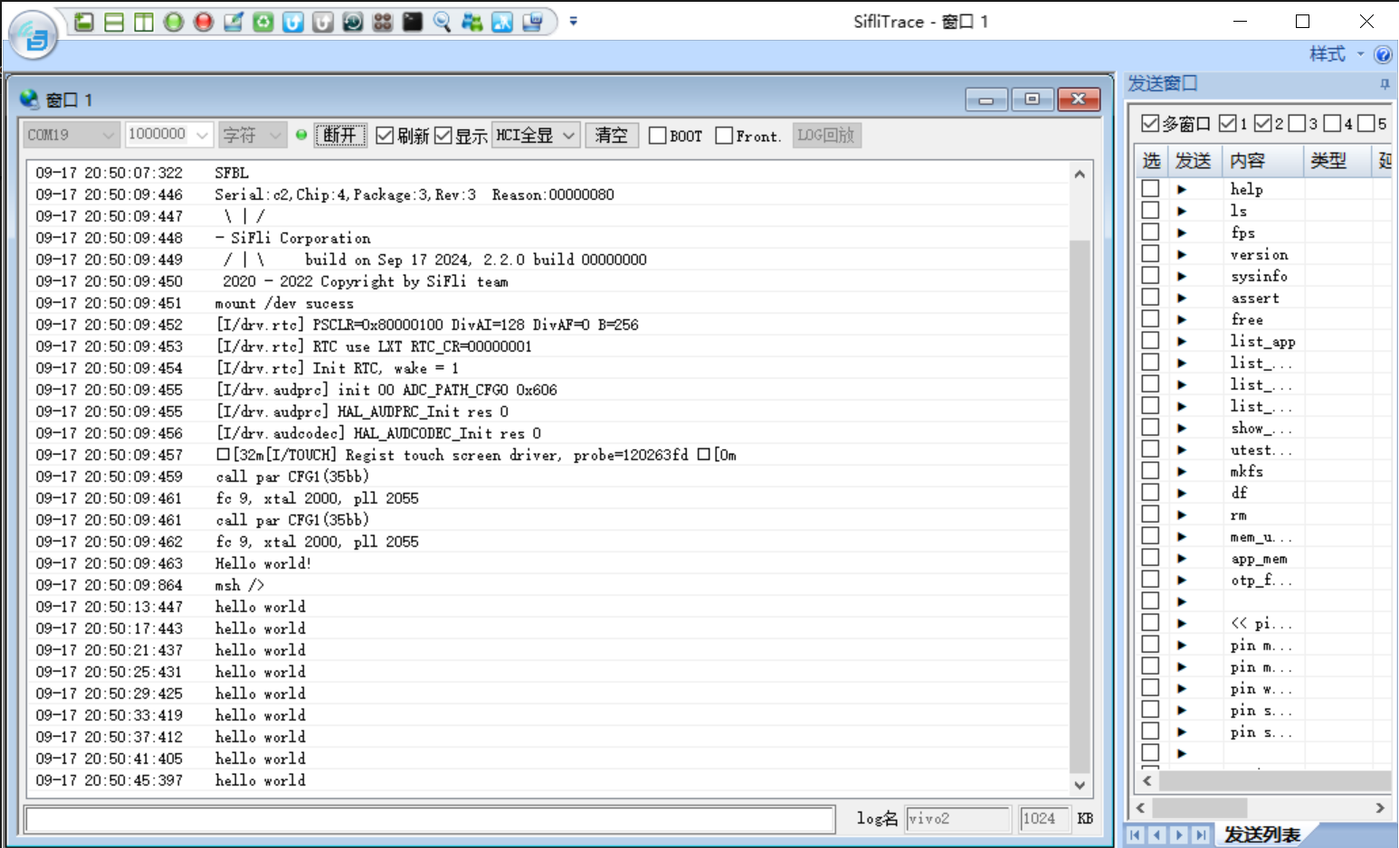Tick the selection checkbox for 'help' row
The height and width of the screenshot is (848, 1399).
click(1150, 189)
